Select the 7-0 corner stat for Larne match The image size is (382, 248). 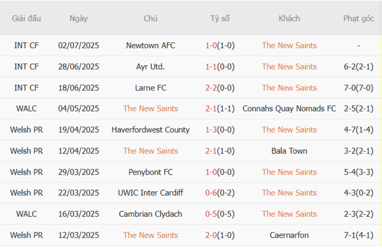pyautogui.click(x=358, y=88)
